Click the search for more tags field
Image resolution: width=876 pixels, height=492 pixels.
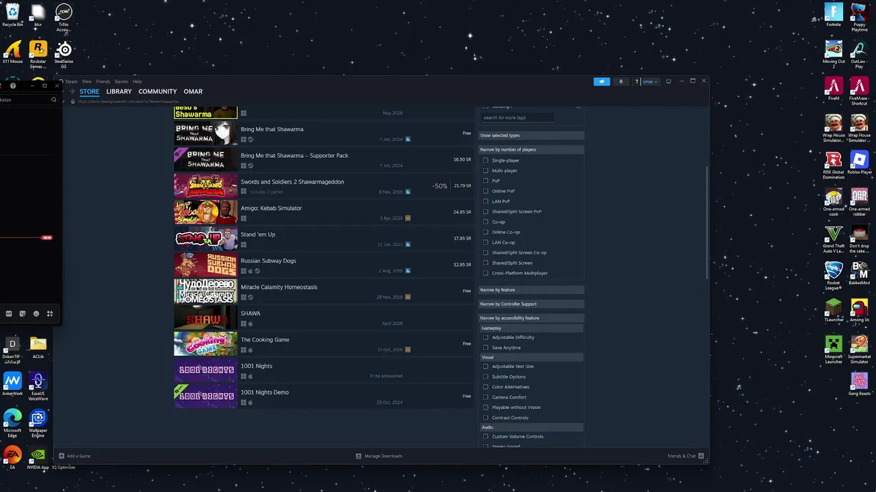click(x=518, y=118)
